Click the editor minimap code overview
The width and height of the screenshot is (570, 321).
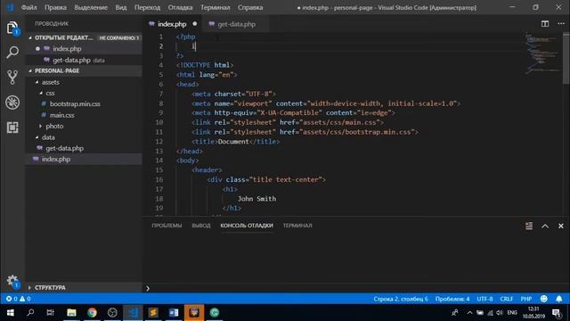coord(542,53)
